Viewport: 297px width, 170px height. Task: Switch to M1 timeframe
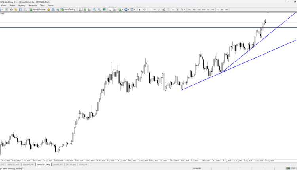(x=190, y=9)
